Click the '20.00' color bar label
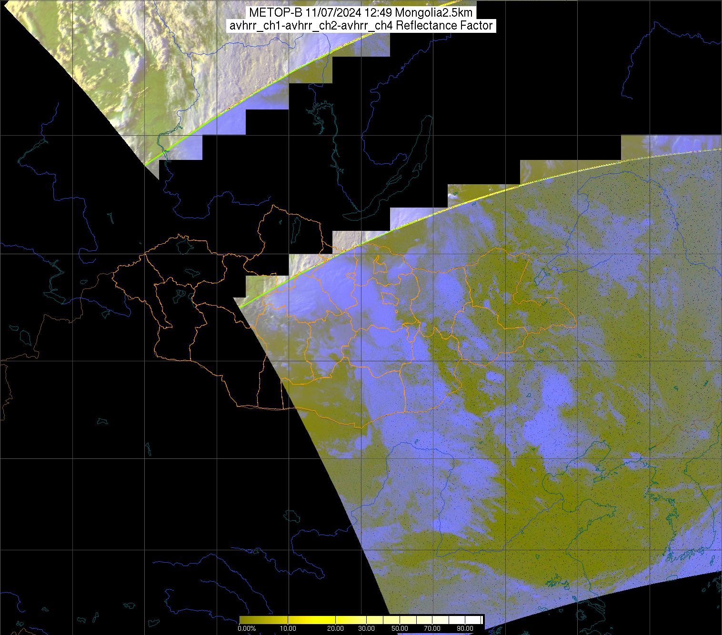Image resolution: width=722 pixels, height=635 pixels. [336, 629]
